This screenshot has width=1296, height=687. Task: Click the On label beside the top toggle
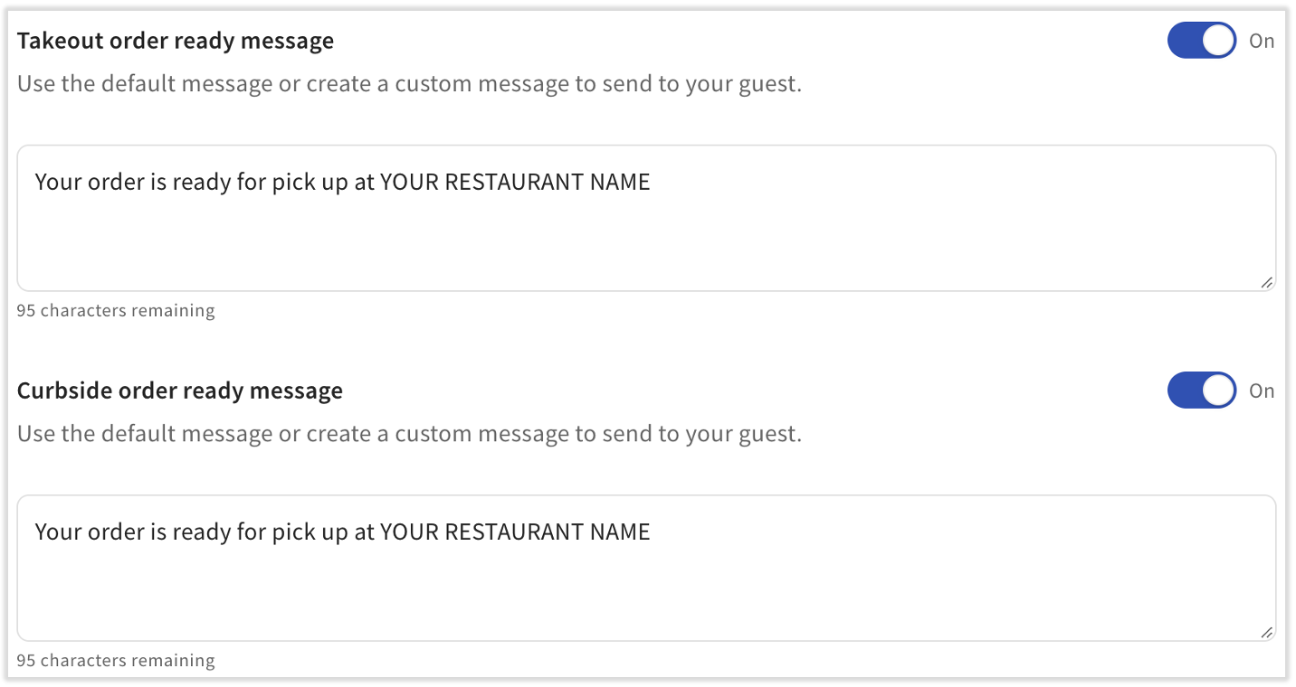coord(1262,40)
